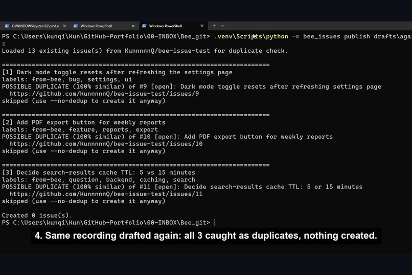Switch to the C:\WINDOWS\system32\cmd.exe tab

[35, 26]
